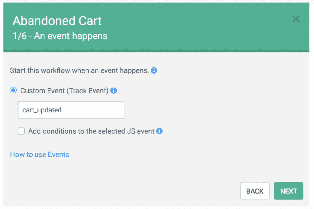Click 'Start this workflow when an event happens' text

point(79,70)
